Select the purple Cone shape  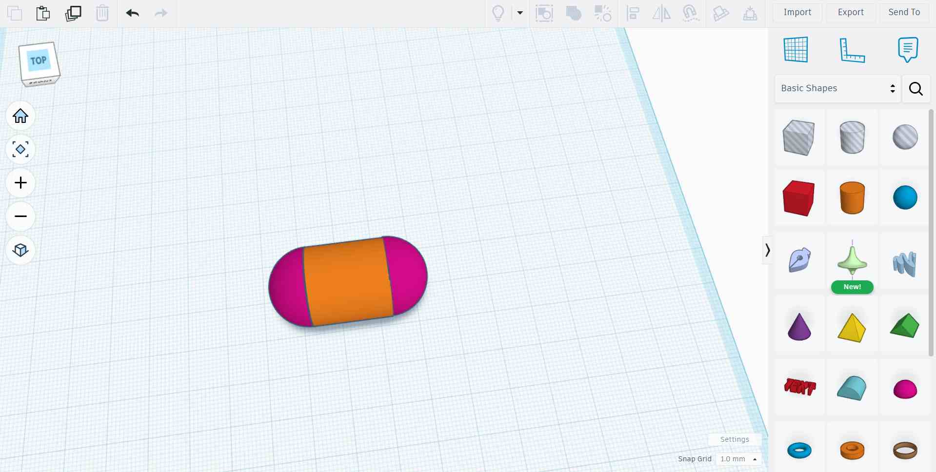(x=799, y=326)
